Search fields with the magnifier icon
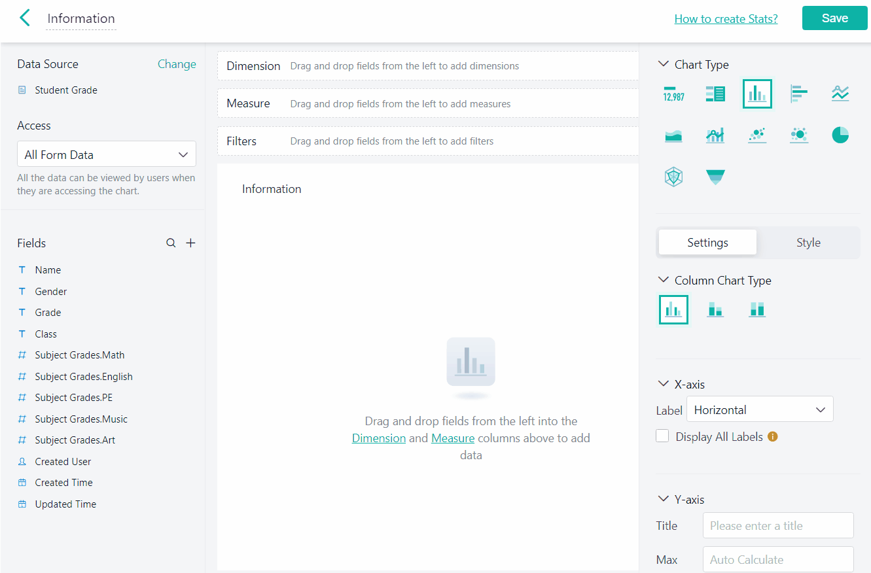The height and width of the screenshot is (573, 871). click(x=171, y=243)
